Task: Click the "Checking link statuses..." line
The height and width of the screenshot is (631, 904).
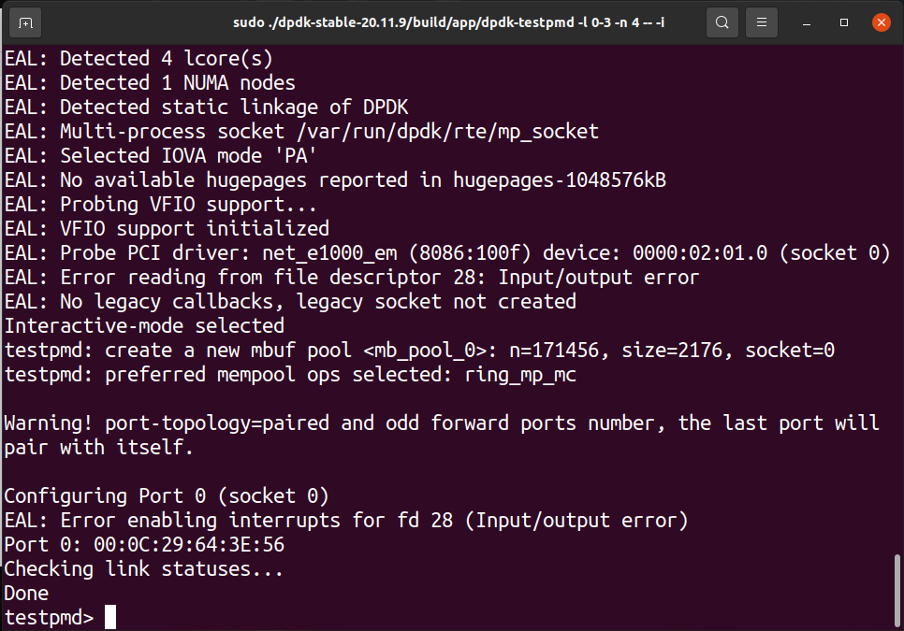Action: tap(143, 568)
